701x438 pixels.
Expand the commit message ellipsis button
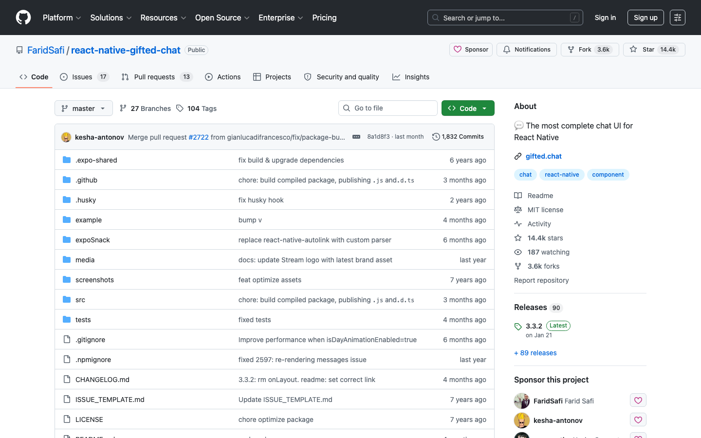(356, 137)
